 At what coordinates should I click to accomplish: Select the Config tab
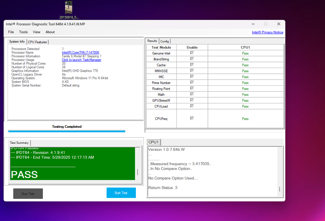tap(165, 41)
